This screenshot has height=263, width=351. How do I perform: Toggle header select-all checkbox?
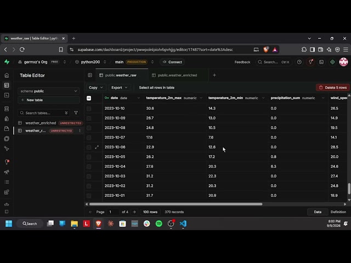click(x=89, y=98)
